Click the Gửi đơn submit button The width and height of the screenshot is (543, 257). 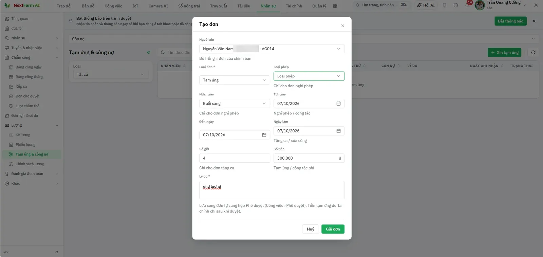click(333, 229)
